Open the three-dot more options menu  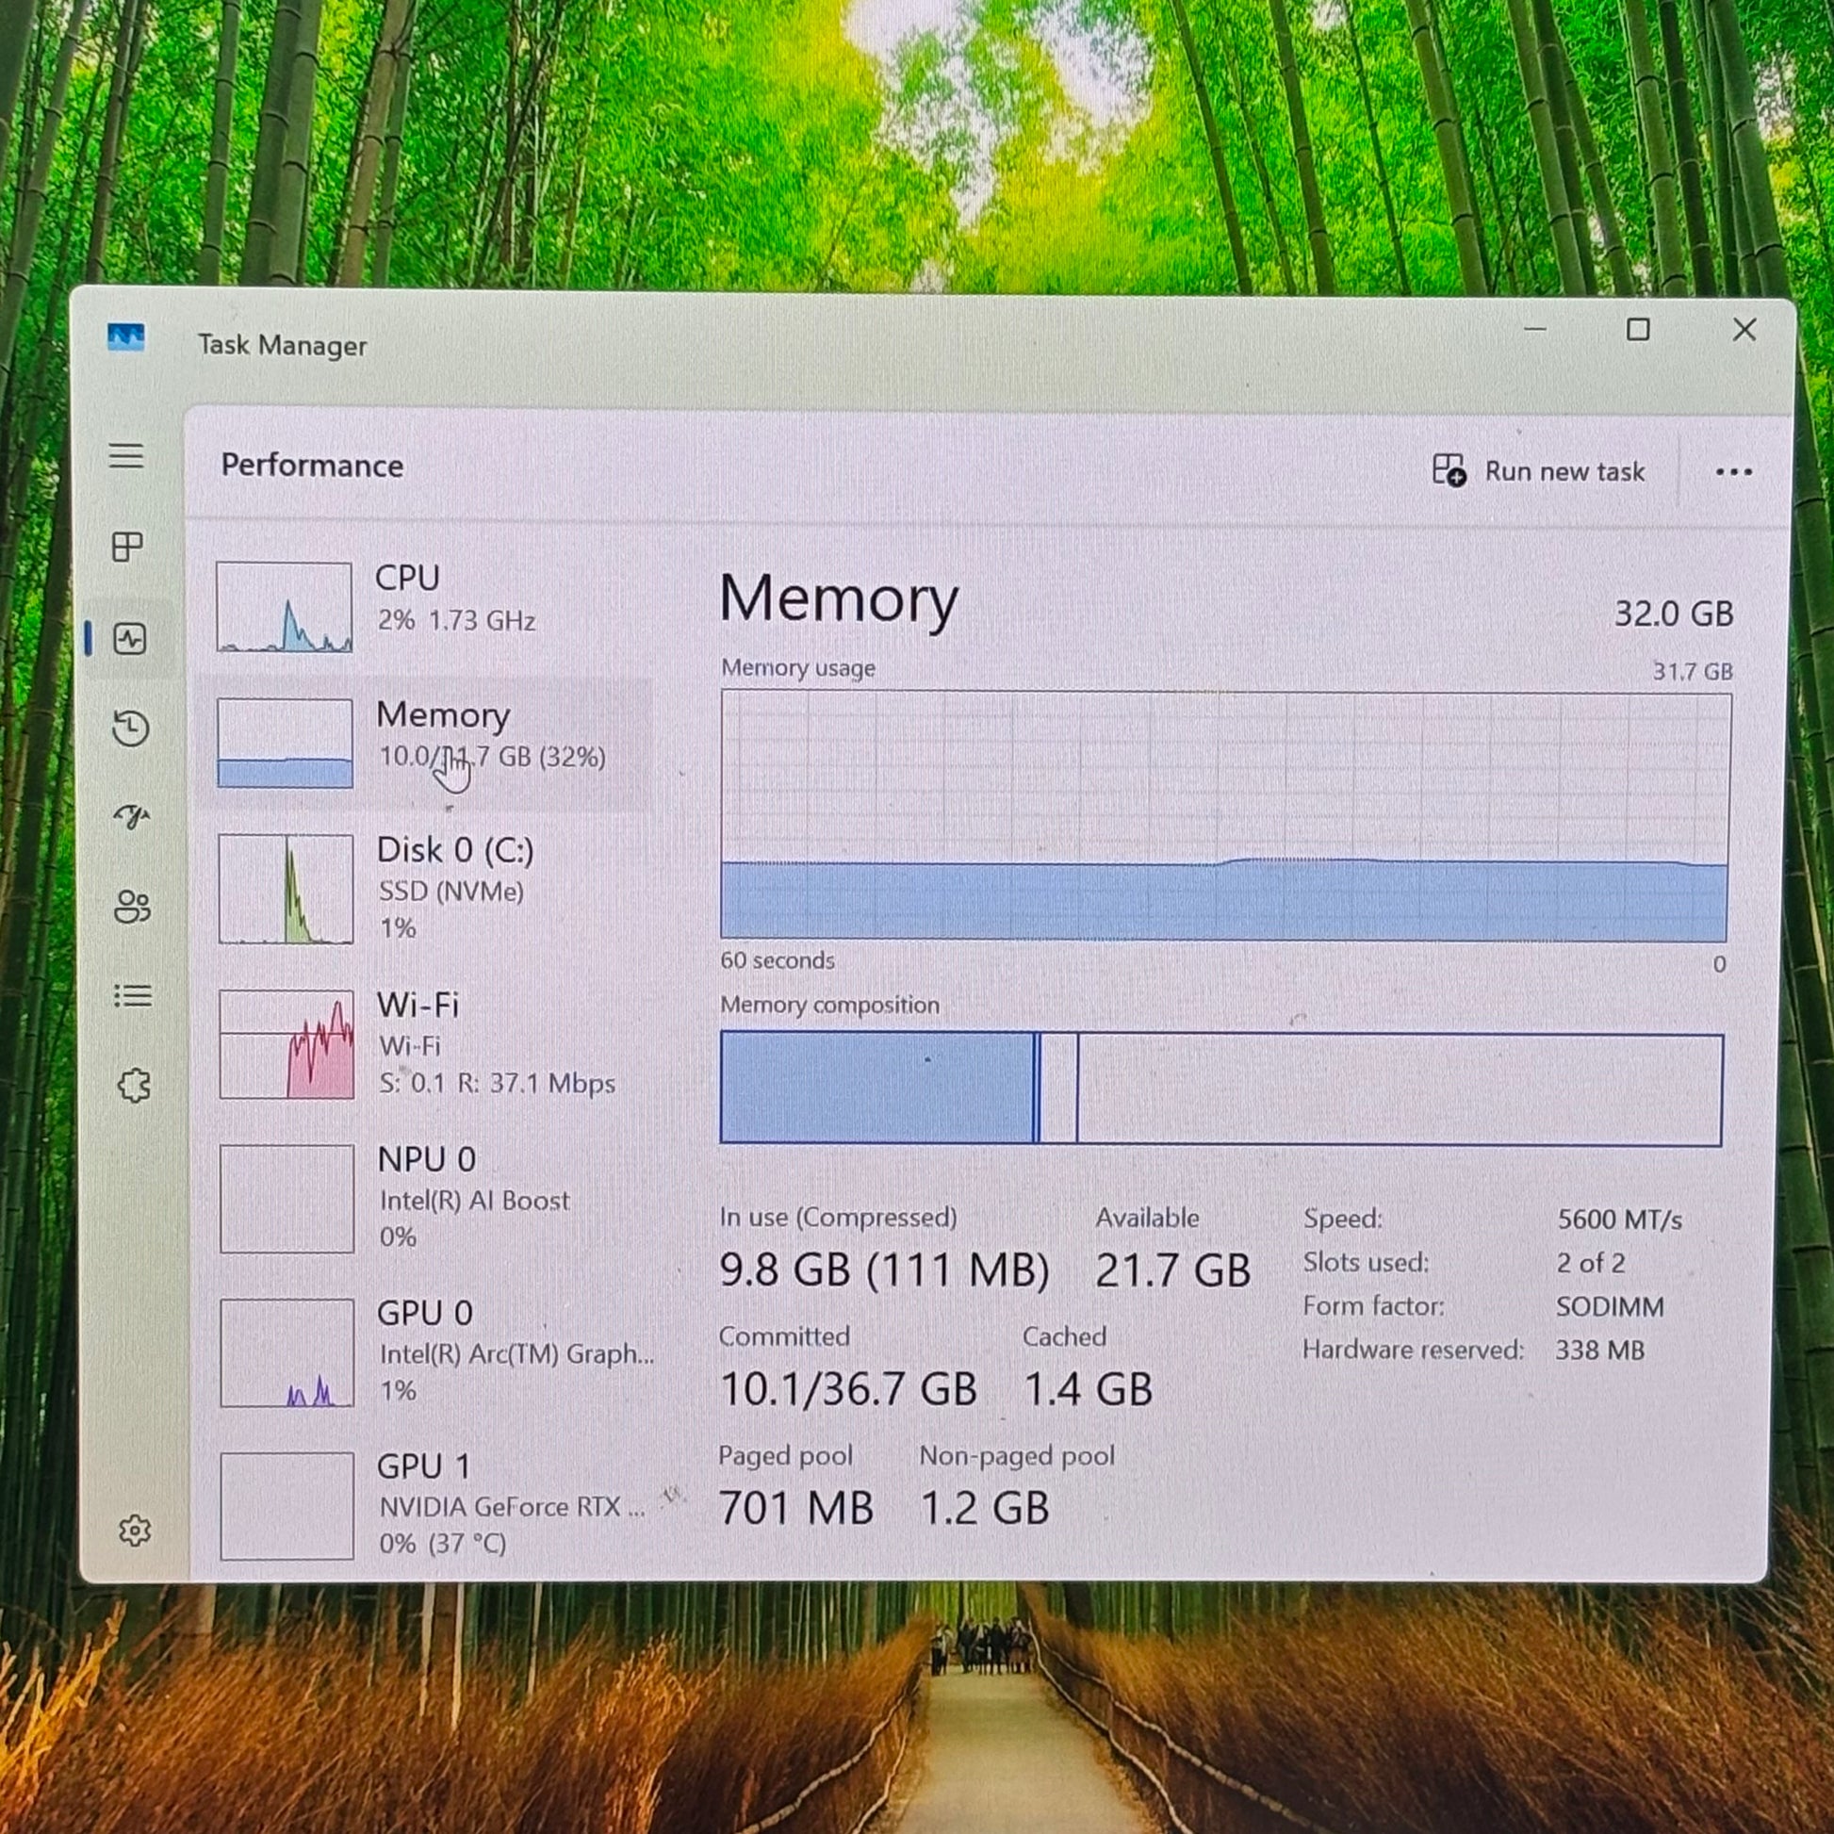(x=1733, y=472)
